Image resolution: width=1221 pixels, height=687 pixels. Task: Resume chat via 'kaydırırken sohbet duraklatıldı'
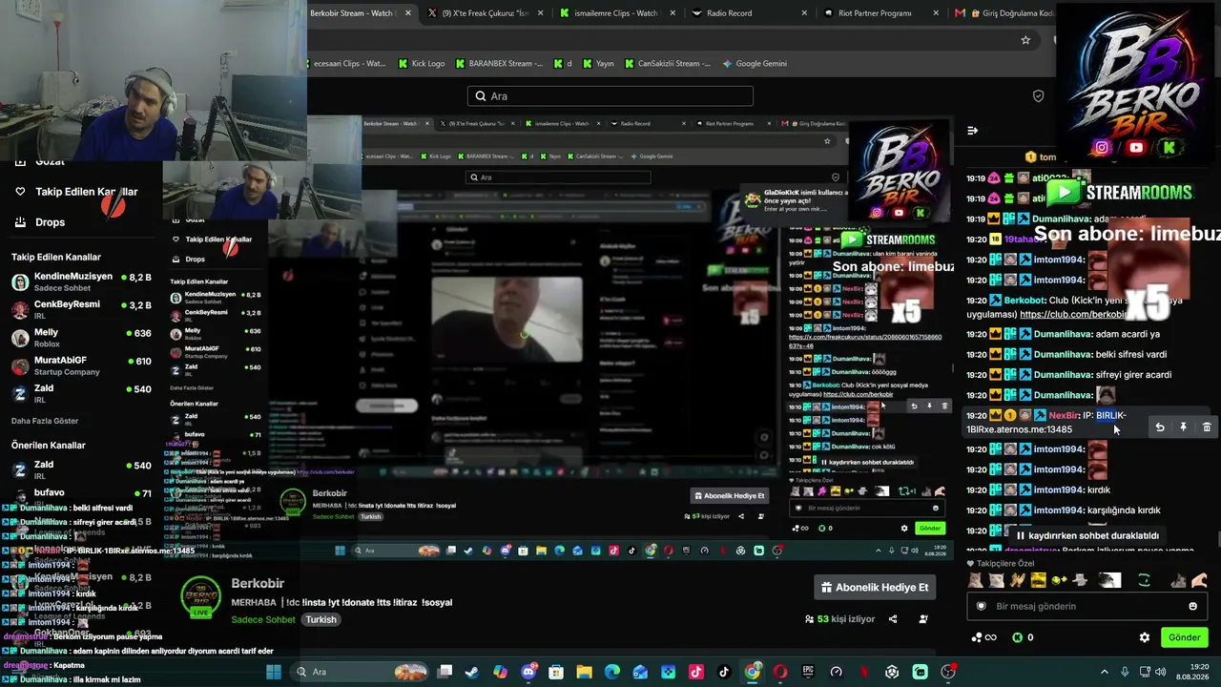pyautogui.click(x=1086, y=535)
